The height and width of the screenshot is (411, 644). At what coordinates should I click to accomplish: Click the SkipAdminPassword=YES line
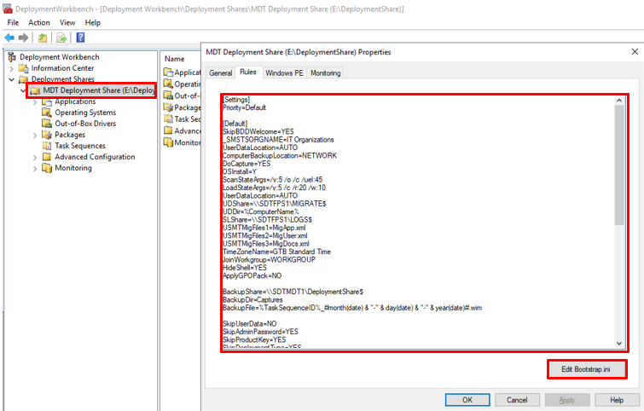[x=260, y=332]
